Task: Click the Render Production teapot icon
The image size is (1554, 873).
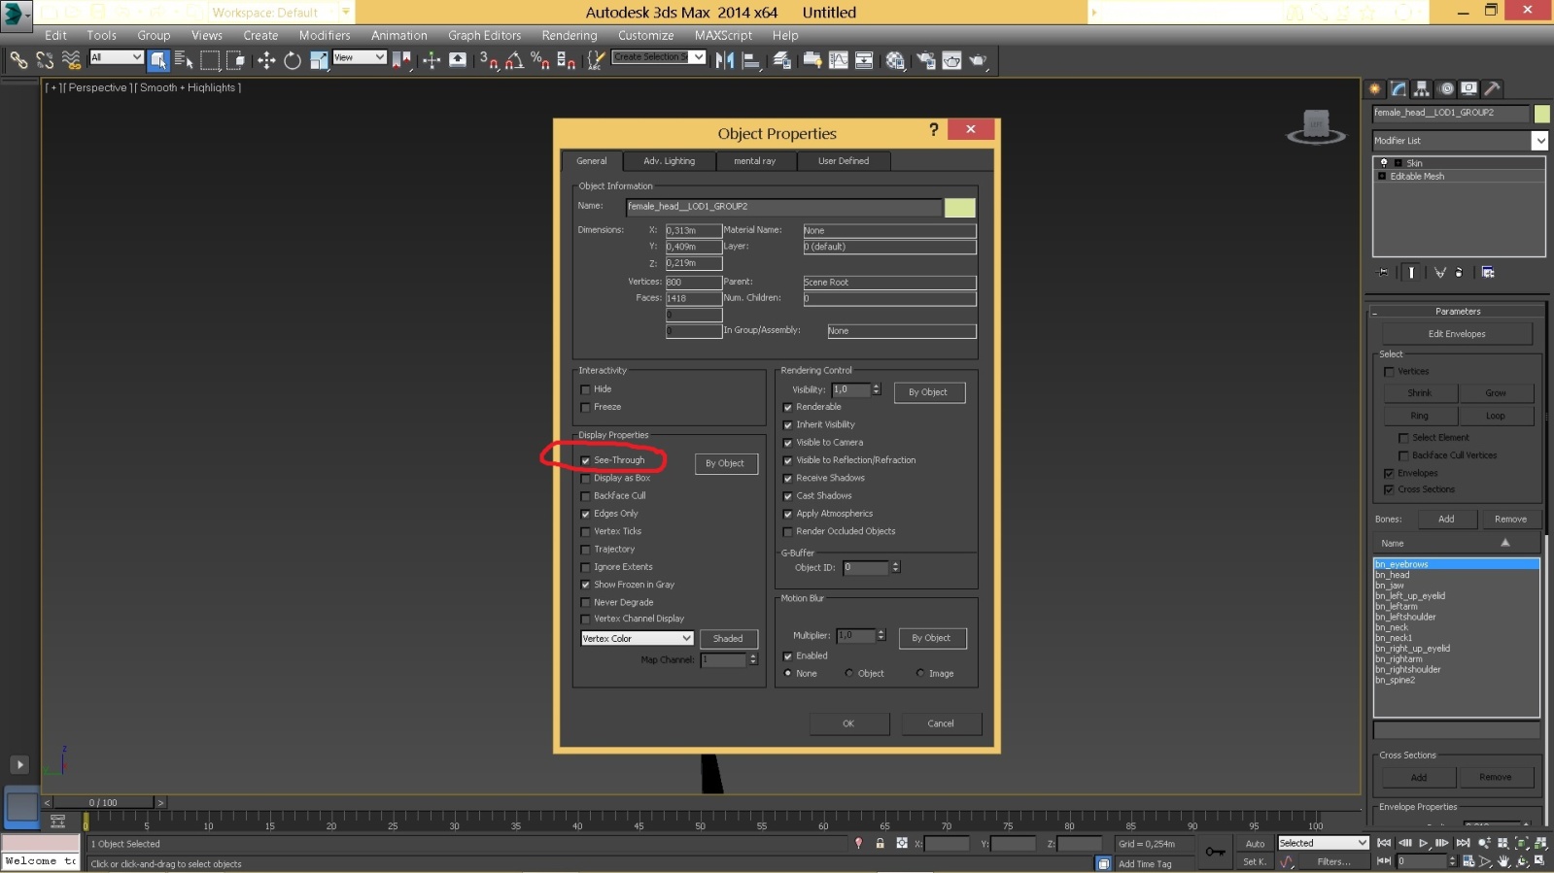Action: 978,60
